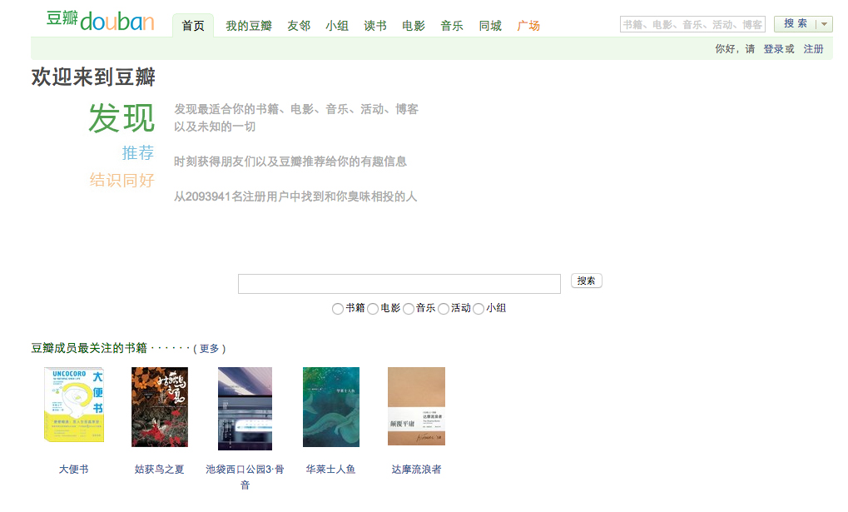Focus the top-right search field
The height and width of the screenshot is (512, 848).
(692, 24)
